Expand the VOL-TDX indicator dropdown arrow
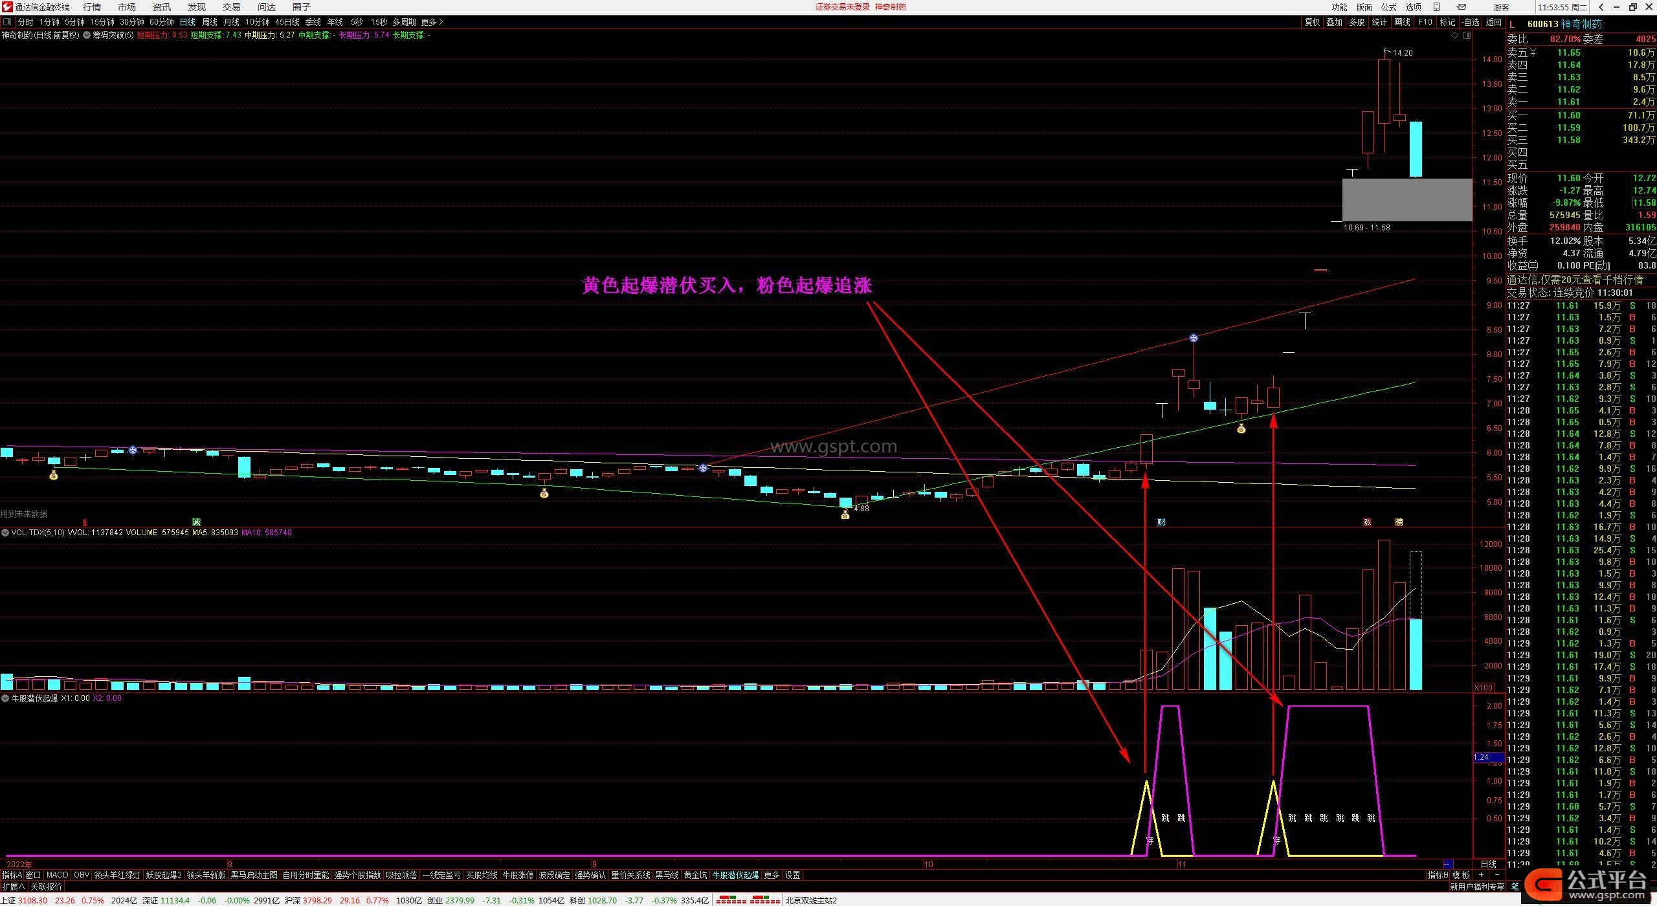This screenshot has height=906, width=1657. (x=5, y=533)
